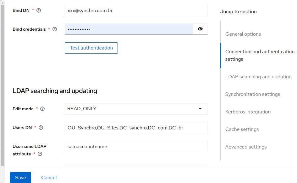This screenshot has height=183, width=297.
Task: Jump to Cache settings section
Action: click(242, 129)
